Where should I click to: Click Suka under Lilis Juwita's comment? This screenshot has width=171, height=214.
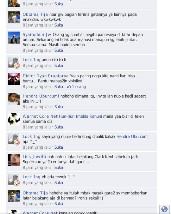pyautogui.click(x=59, y=168)
